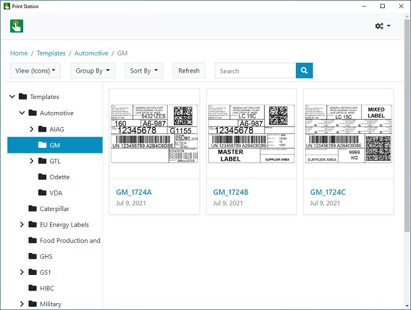This screenshot has width=411, height=310.
Task: Click the green Print Station hand logo
Action: pos(16,26)
